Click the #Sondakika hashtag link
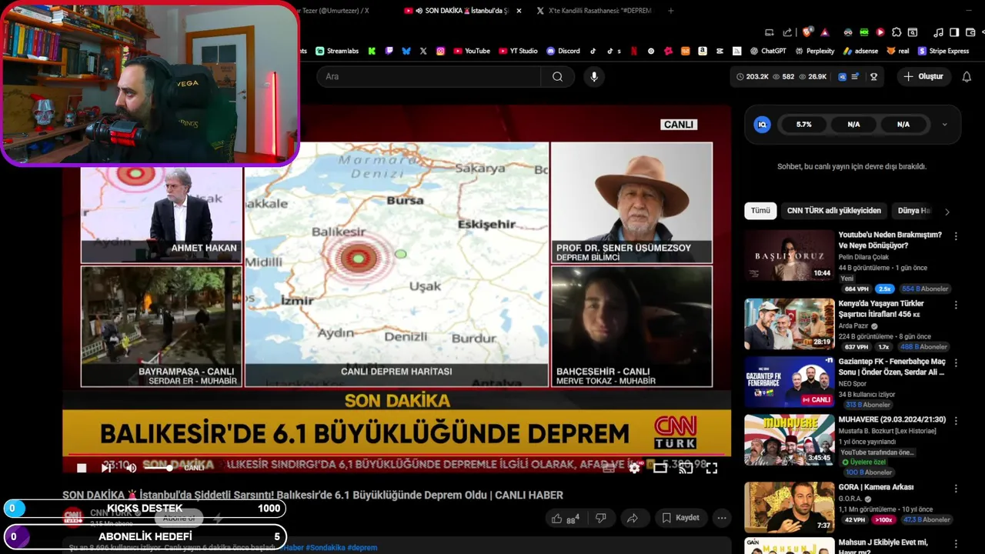 pyautogui.click(x=325, y=548)
